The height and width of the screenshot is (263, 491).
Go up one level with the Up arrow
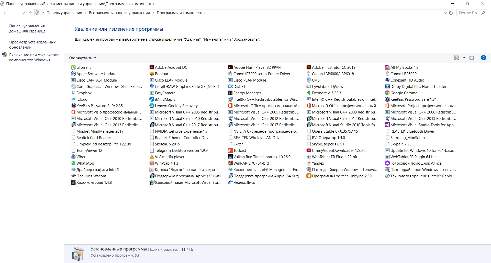[30, 13]
